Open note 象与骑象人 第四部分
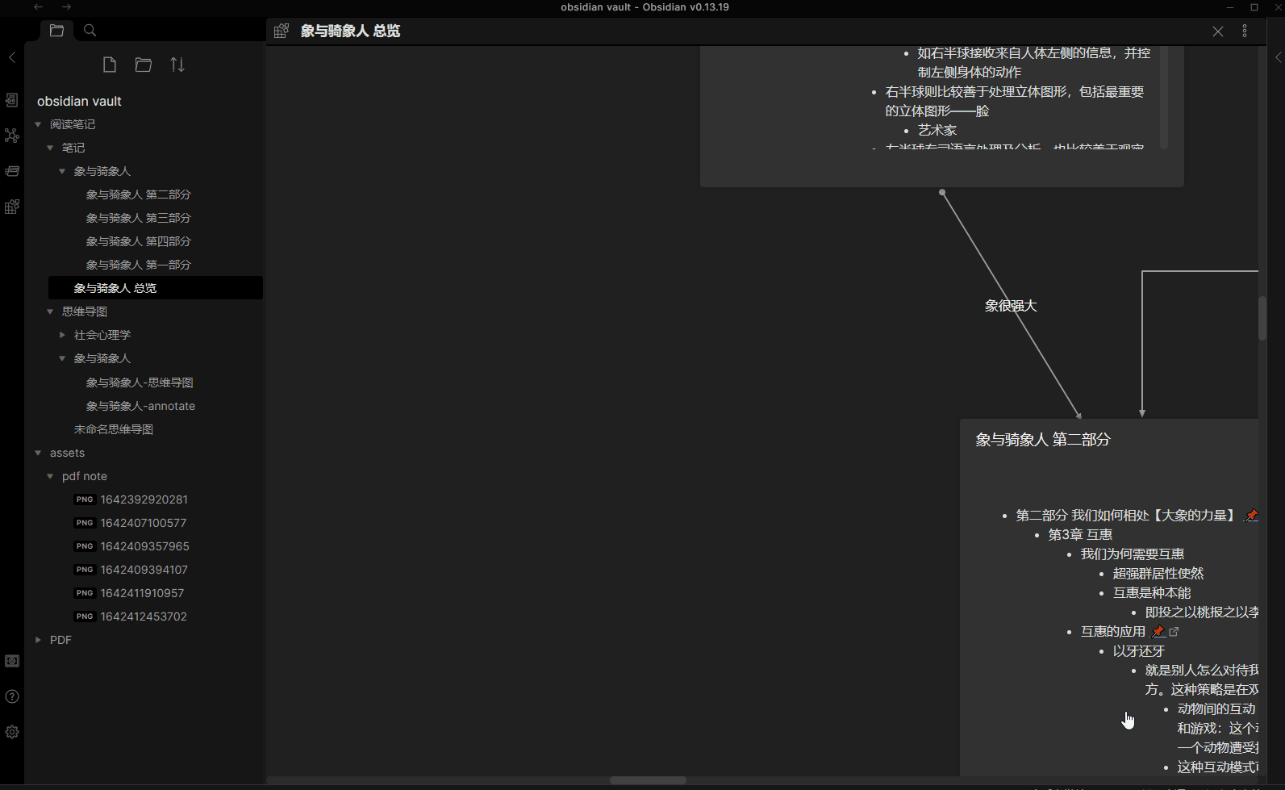The image size is (1285, 790). 139,241
